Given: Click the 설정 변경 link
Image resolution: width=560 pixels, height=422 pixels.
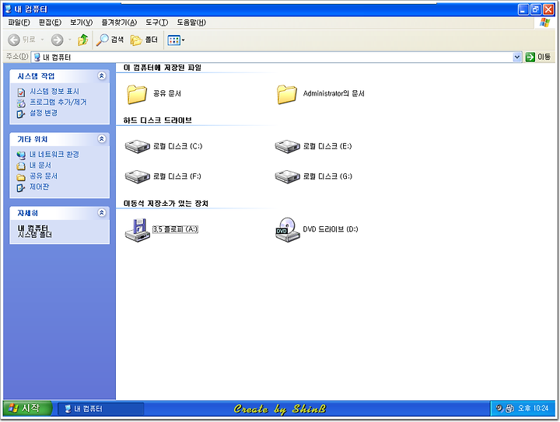Looking at the screenshot, I should [44, 113].
